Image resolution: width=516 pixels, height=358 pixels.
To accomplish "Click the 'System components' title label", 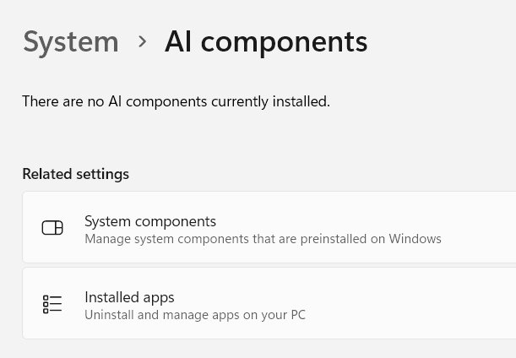I will (x=150, y=221).
